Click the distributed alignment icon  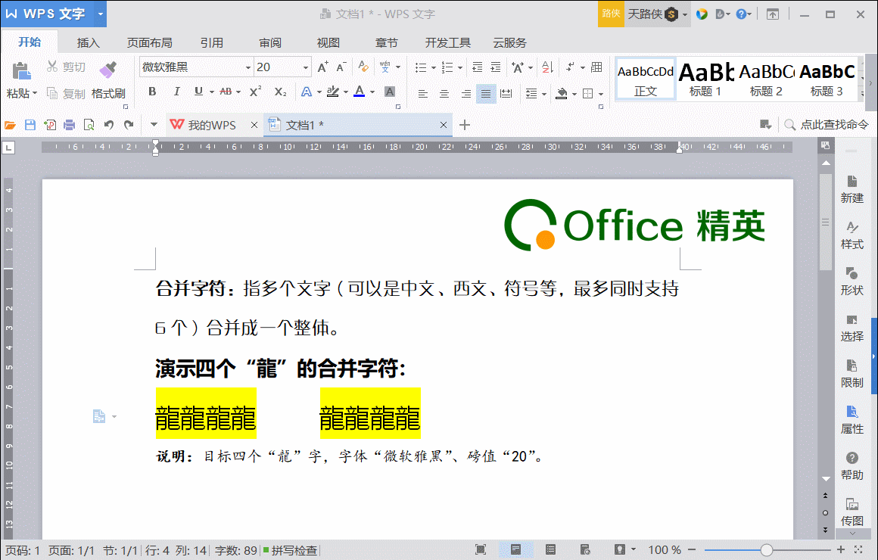506,94
